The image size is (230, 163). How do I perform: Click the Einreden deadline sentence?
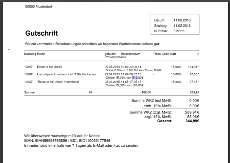(x=82, y=145)
